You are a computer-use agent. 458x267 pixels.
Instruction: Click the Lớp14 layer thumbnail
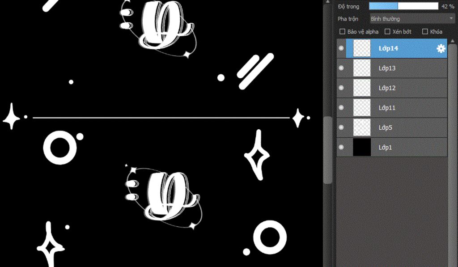click(362, 48)
